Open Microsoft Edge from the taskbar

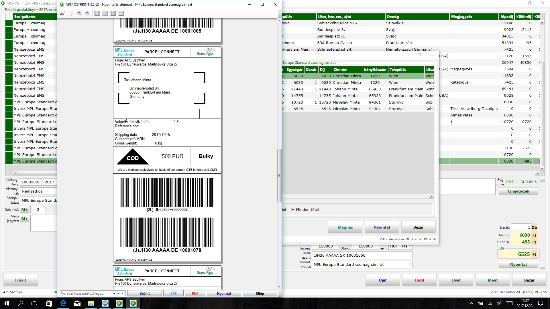point(63,303)
